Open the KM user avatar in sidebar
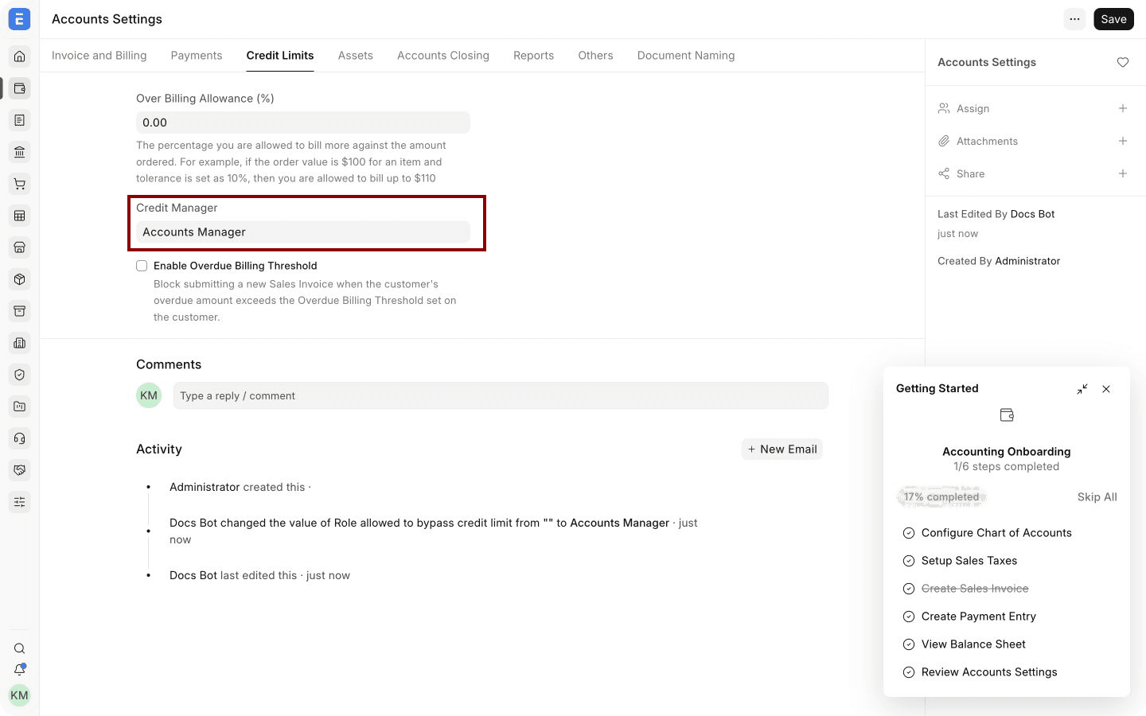The height and width of the screenshot is (716, 1146). (x=19, y=695)
